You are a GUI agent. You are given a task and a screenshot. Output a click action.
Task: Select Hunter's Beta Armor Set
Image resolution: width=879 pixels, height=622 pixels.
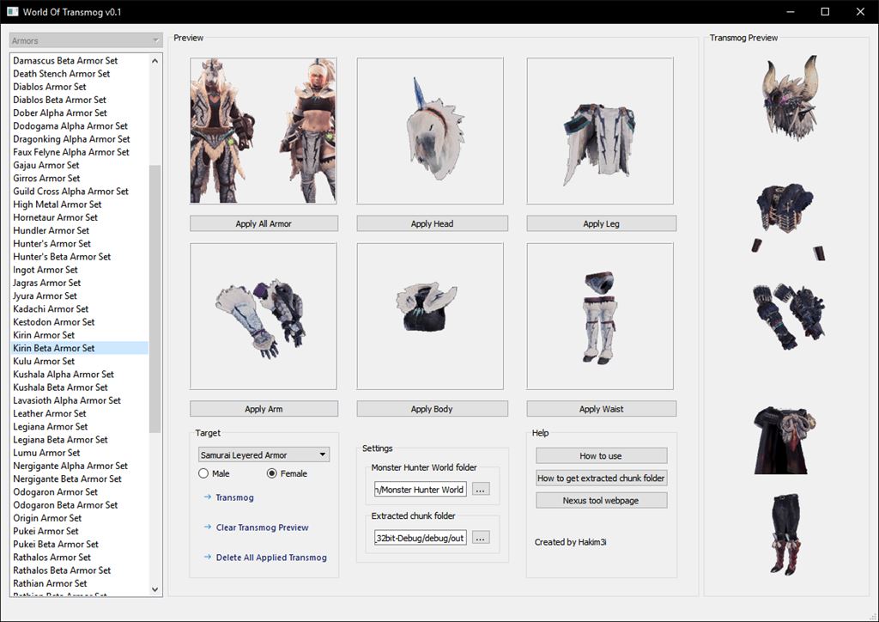(62, 256)
